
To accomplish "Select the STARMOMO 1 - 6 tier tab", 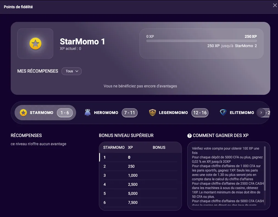I will tap(45, 113).
